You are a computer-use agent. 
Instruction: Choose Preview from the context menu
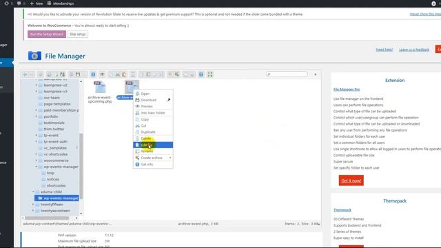pyautogui.click(x=153, y=106)
